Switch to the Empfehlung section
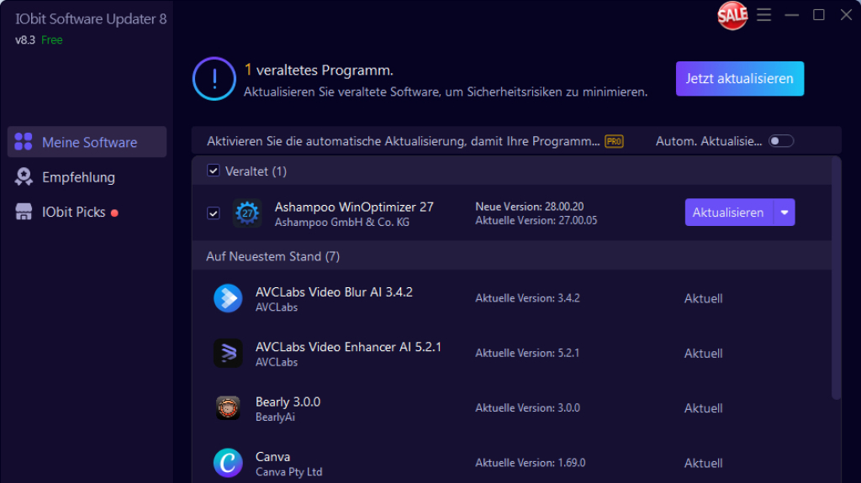 [x=87, y=177]
